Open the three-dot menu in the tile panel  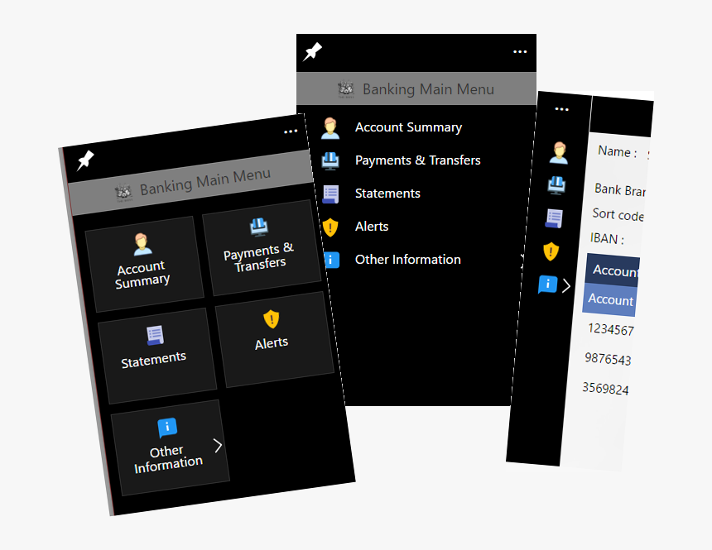[290, 132]
